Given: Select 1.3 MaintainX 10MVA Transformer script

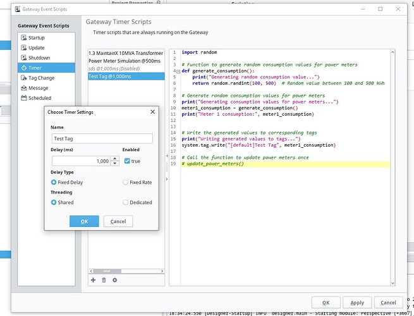Looking at the screenshot, I should tap(126, 53).
